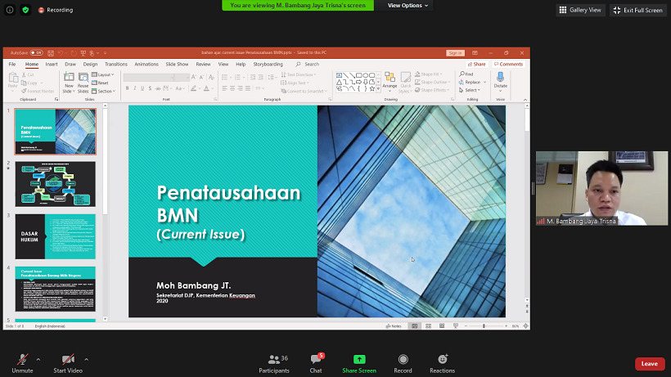Image resolution: width=671 pixels, height=377 pixels.
Task: Open the Design ribbon tab
Action: 90,64
